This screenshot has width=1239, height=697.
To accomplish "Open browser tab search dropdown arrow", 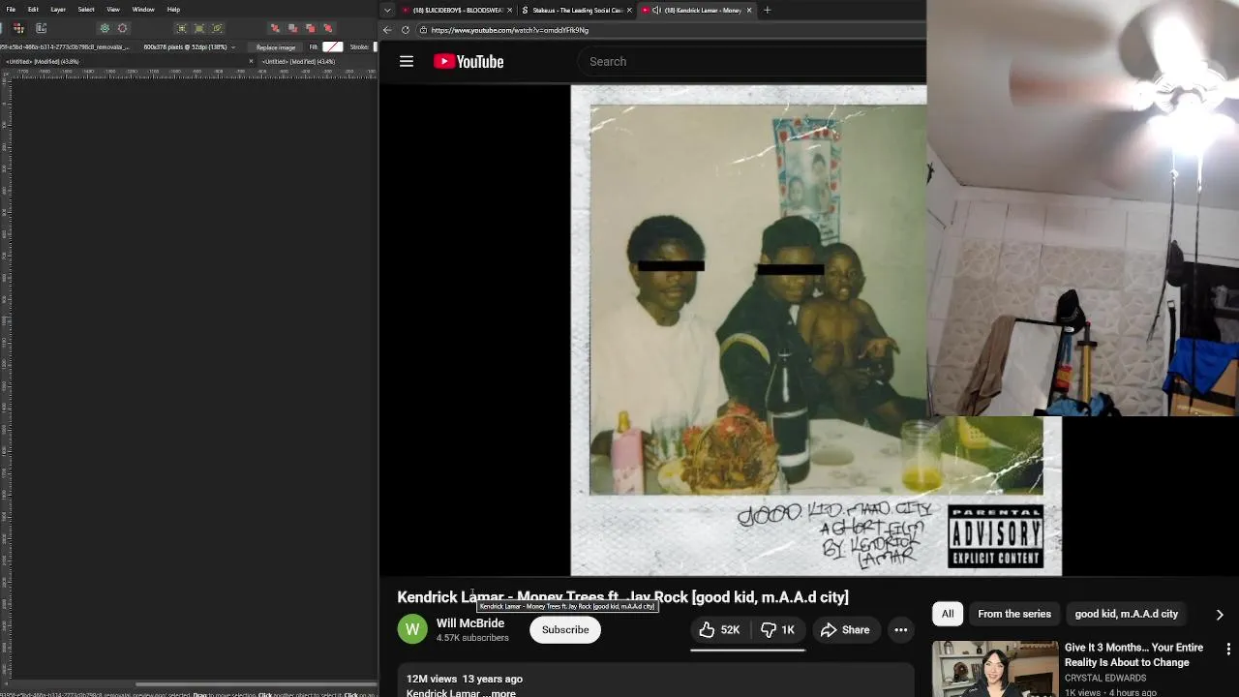I will (387, 10).
